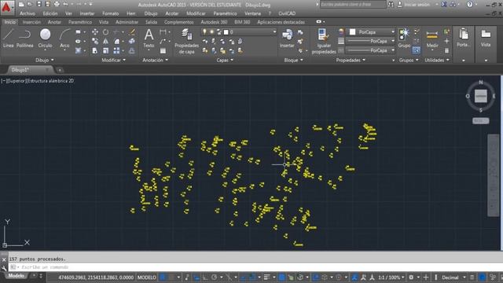Click the Rotate tool icon

tap(105, 31)
